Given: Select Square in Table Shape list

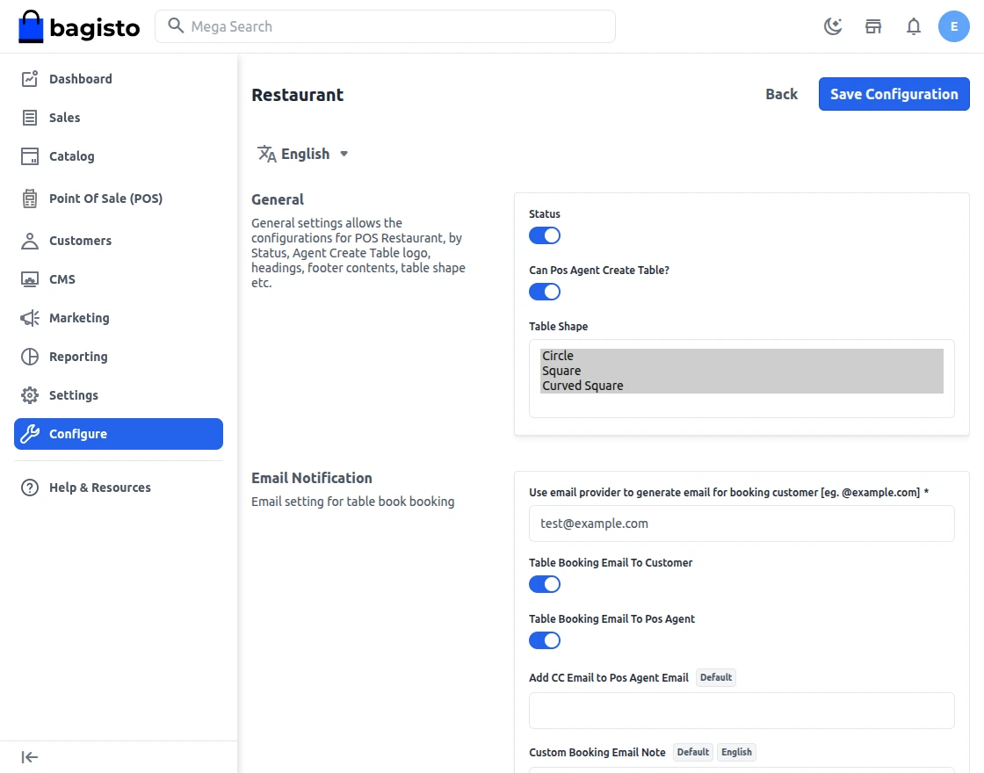Looking at the screenshot, I should pyautogui.click(x=742, y=371).
